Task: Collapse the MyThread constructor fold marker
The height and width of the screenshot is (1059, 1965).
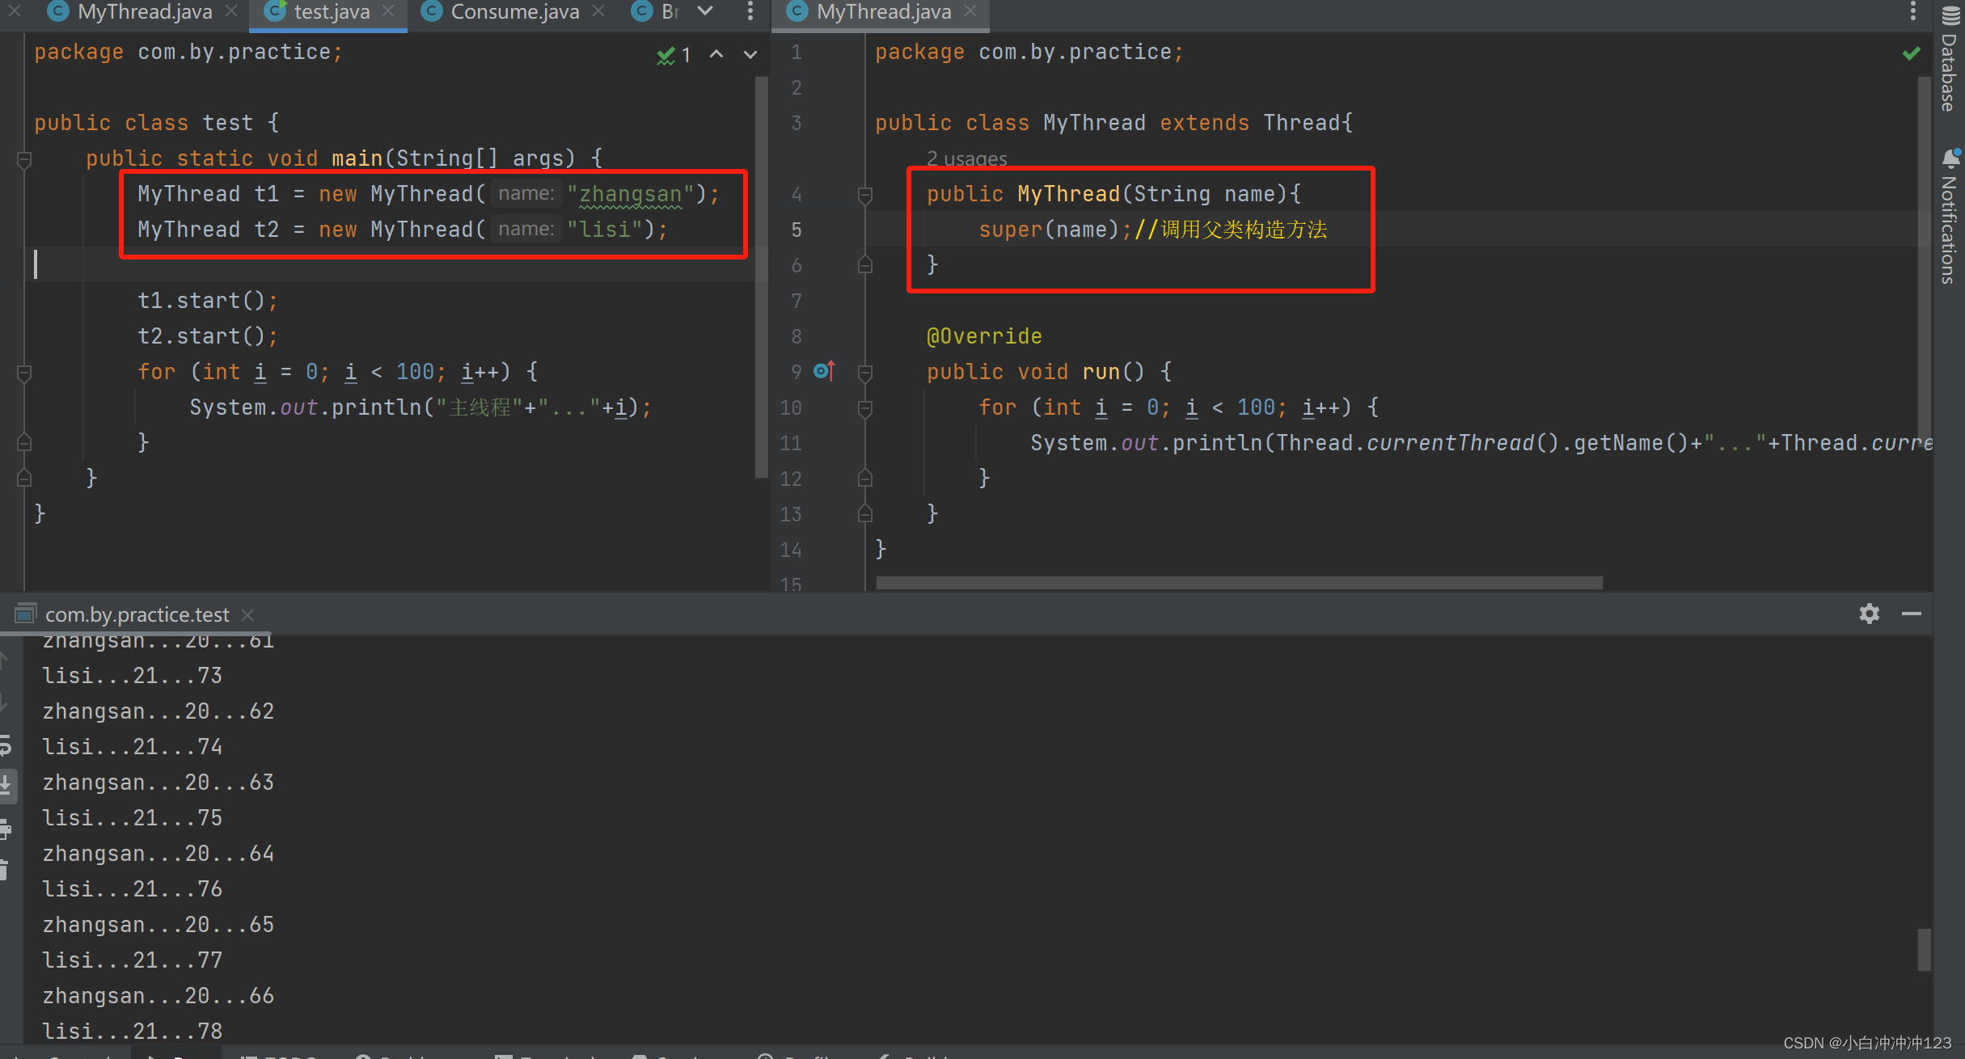Action: 864,195
